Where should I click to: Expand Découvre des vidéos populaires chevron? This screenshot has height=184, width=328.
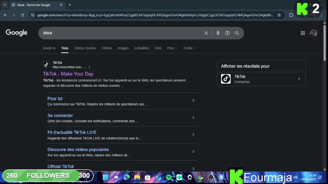pos(193,152)
